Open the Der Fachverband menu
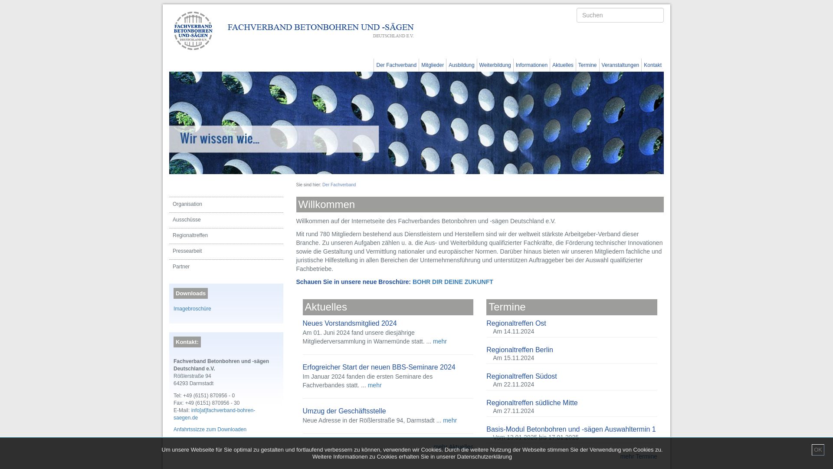The width and height of the screenshot is (833, 469). (396, 65)
